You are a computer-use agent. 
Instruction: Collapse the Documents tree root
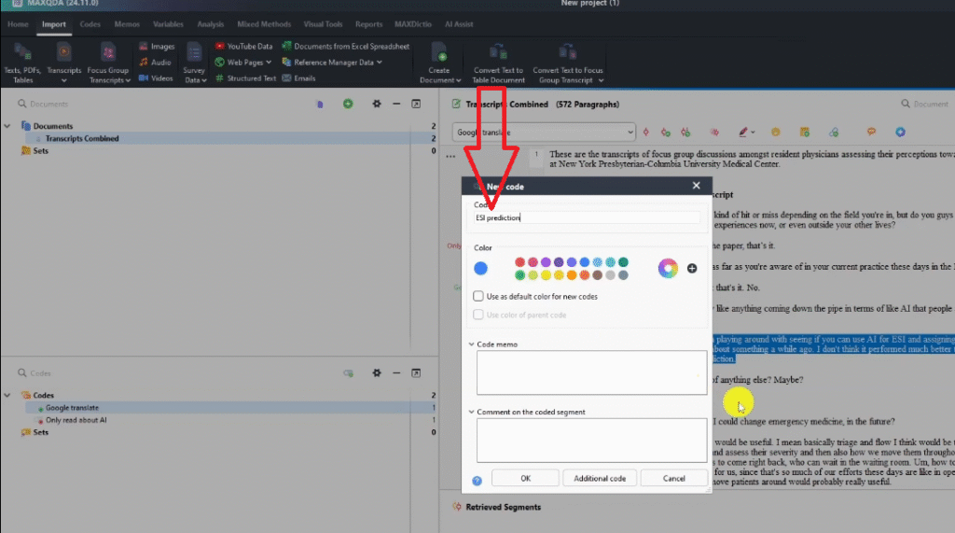coord(7,126)
